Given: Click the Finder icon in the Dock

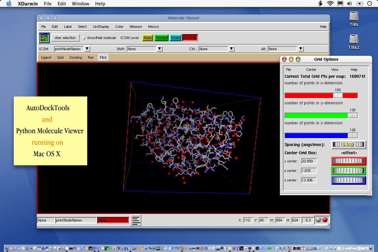Looking at the screenshot, I should pos(7,248).
